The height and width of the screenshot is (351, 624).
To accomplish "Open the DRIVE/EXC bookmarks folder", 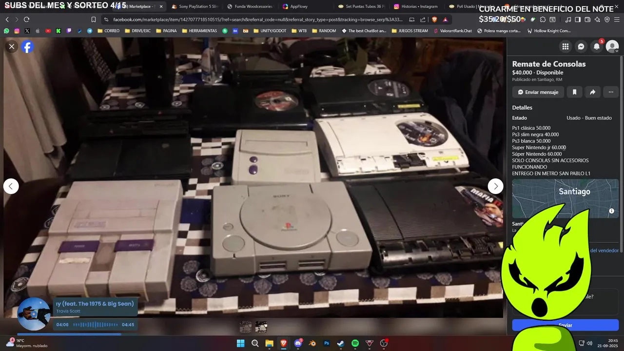I will click(138, 31).
